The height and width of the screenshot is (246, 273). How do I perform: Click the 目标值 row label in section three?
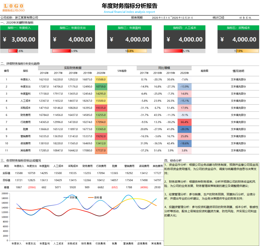6,180
